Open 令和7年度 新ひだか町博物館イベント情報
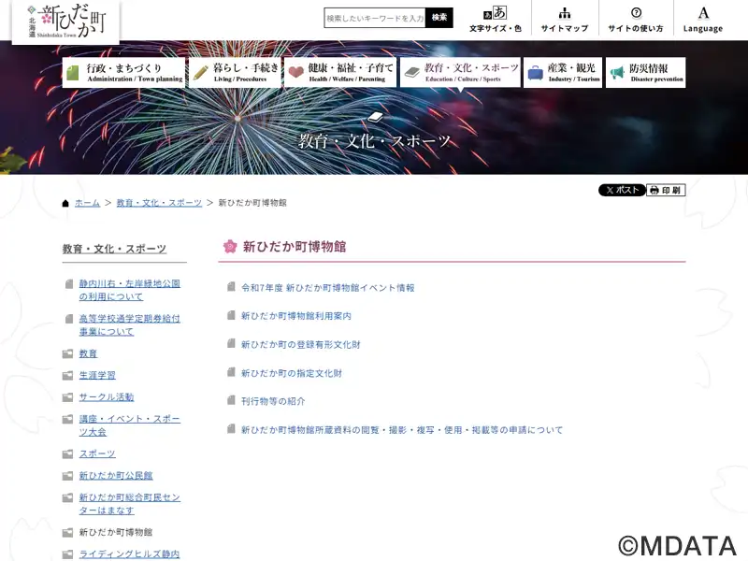This screenshot has width=748, height=561. [x=328, y=288]
